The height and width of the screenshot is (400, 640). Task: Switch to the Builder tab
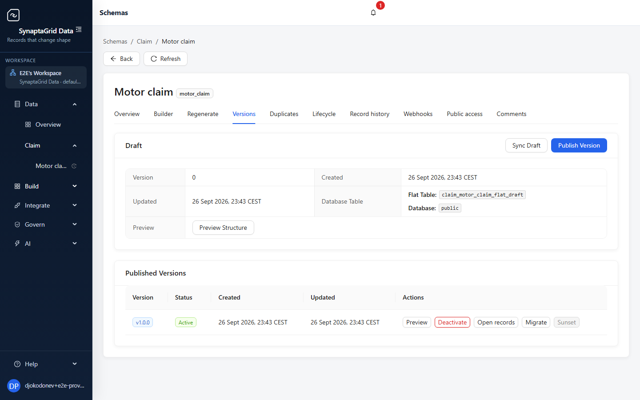click(163, 114)
